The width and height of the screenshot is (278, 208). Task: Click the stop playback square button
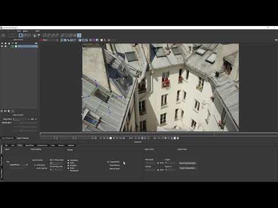coord(111,138)
